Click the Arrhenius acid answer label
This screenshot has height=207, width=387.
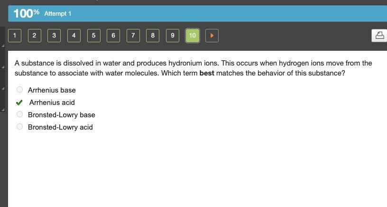coord(52,103)
